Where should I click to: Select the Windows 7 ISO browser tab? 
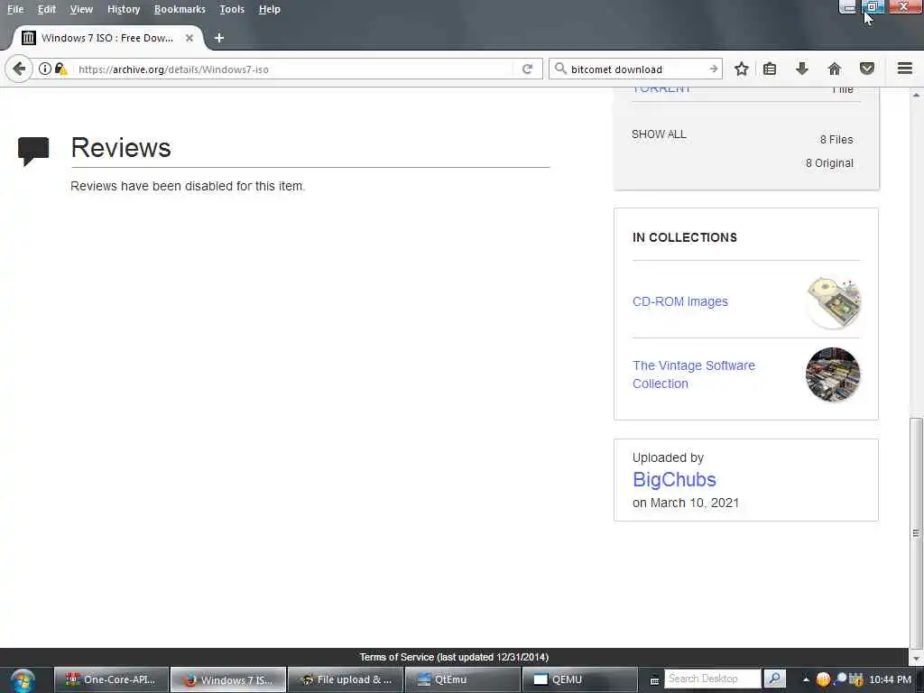tap(107, 38)
